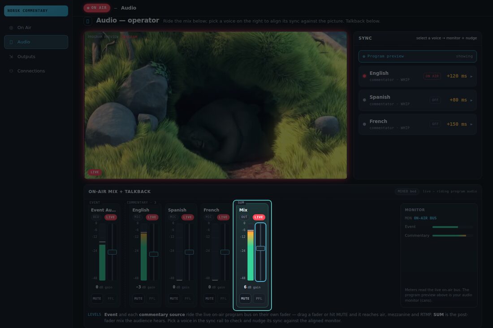
Task: Click the Event Audio fader handle
Action: (112, 252)
